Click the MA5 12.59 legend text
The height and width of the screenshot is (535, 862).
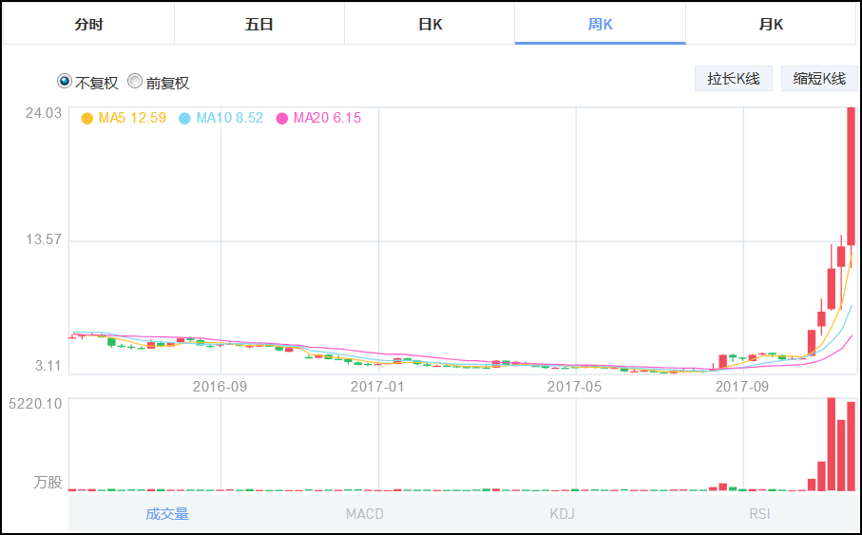pyautogui.click(x=132, y=118)
